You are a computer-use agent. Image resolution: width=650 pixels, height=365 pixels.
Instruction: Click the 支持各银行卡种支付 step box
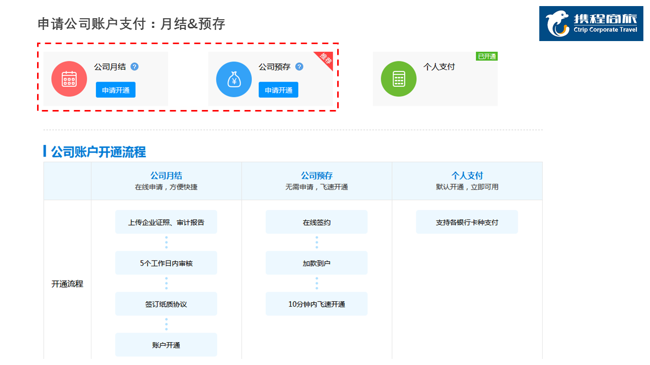point(467,222)
